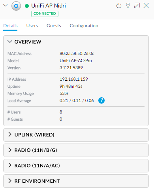Click memory usage value 53%
154x191 pixels.
click(x=64, y=93)
